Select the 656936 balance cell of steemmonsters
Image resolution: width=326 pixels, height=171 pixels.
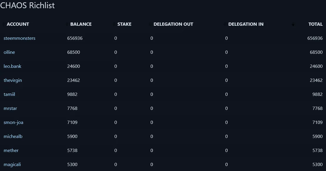click(x=75, y=38)
